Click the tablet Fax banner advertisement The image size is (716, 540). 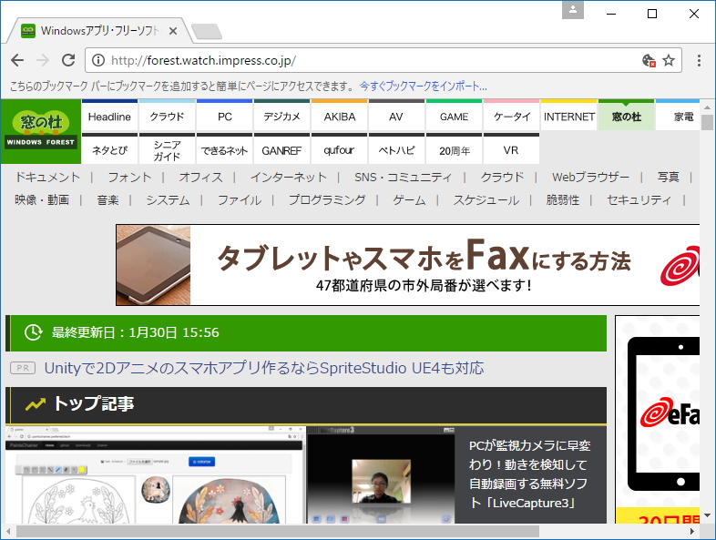click(x=407, y=265)
